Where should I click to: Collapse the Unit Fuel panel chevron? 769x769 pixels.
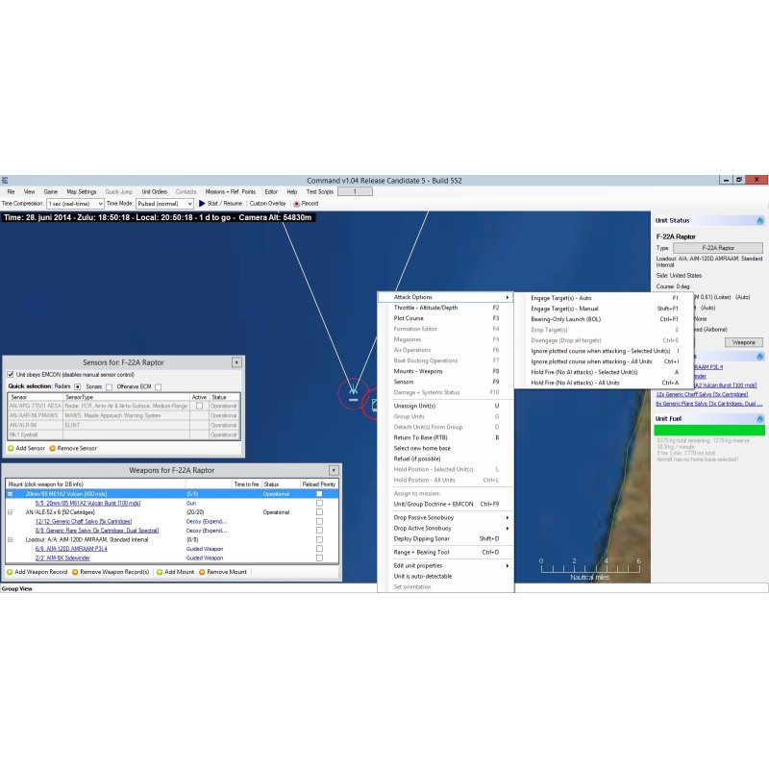click(759, 418)
